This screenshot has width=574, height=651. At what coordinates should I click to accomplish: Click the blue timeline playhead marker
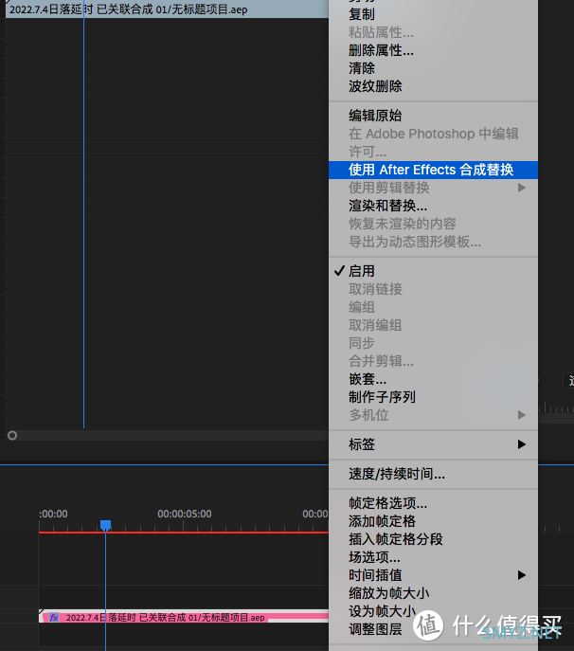coord(106,525)
